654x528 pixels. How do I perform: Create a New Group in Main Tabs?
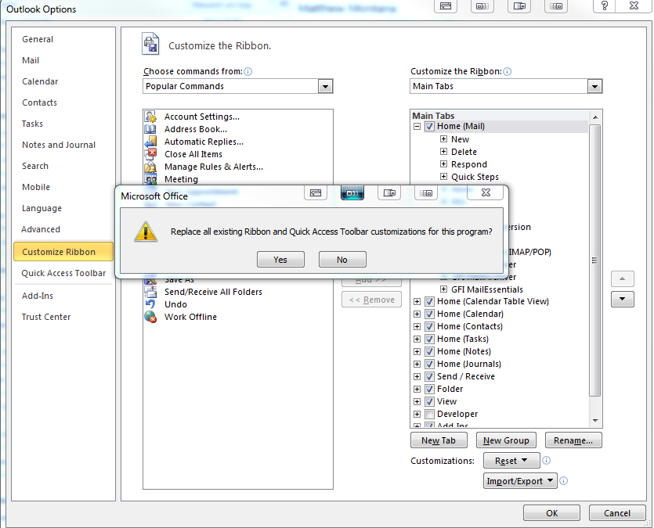point(506,440)
